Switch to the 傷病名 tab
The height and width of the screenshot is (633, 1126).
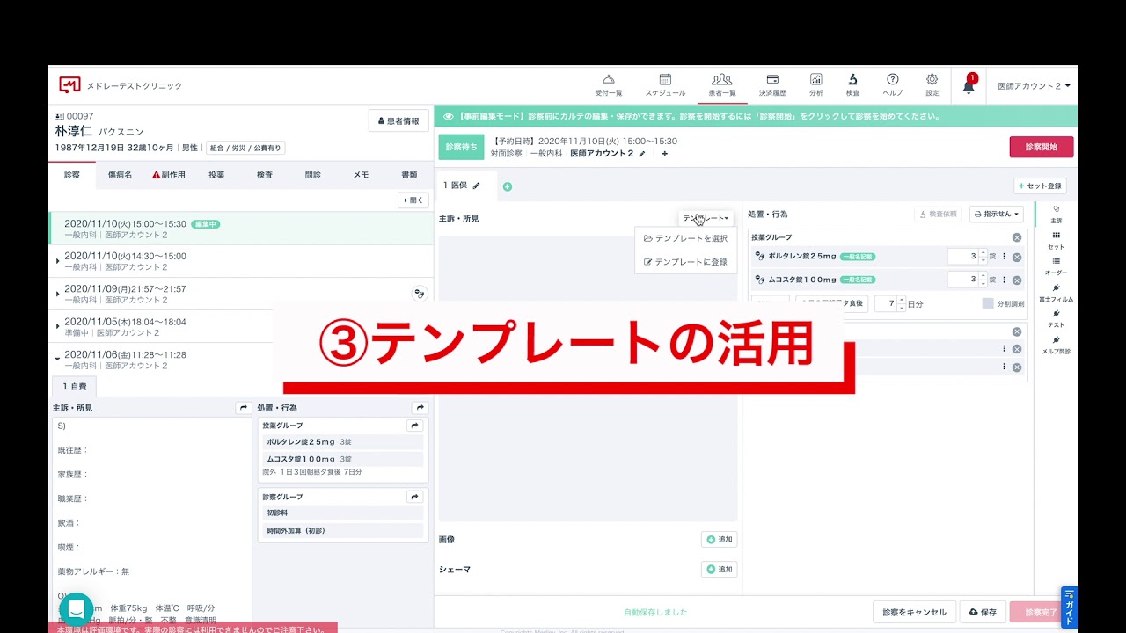[x=120, y=175]
